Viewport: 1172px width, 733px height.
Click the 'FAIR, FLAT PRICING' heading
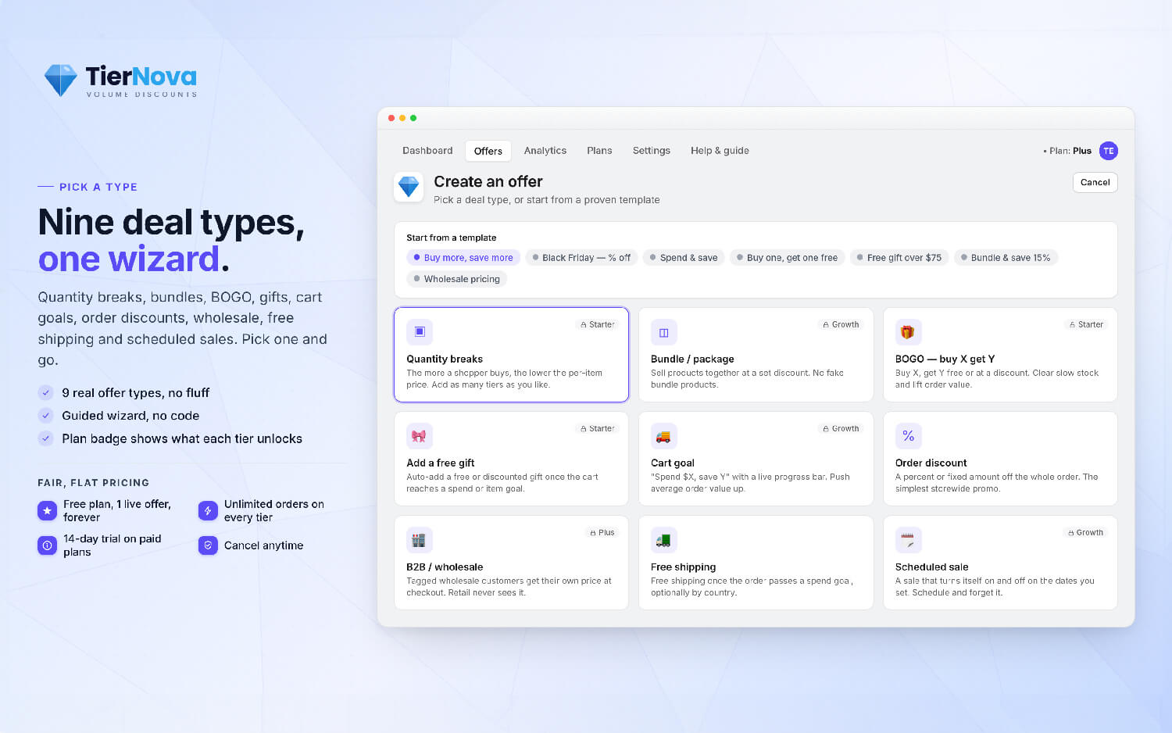(x=93, y=483)
